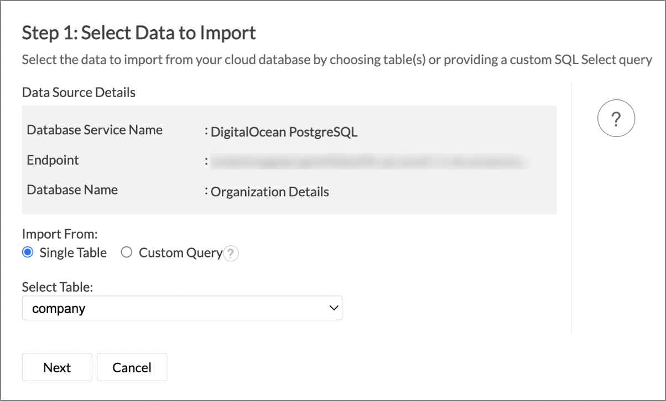
Task: Choose the Custom Query radio option
Action: point(127,252)
